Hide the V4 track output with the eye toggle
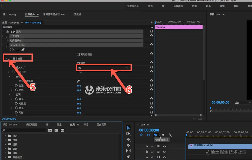The height and width of the screenshot is (160, 252). (x=165, y=146)
